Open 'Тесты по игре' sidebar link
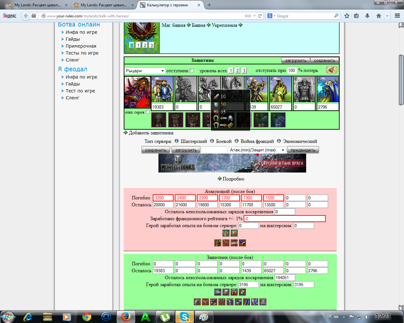The height and width of the screenshot is (323, 404). (82, 53)
